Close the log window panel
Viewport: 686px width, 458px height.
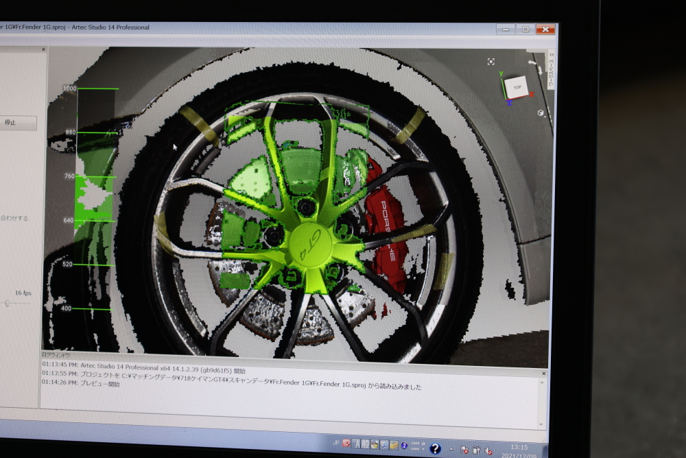[544, 374]
